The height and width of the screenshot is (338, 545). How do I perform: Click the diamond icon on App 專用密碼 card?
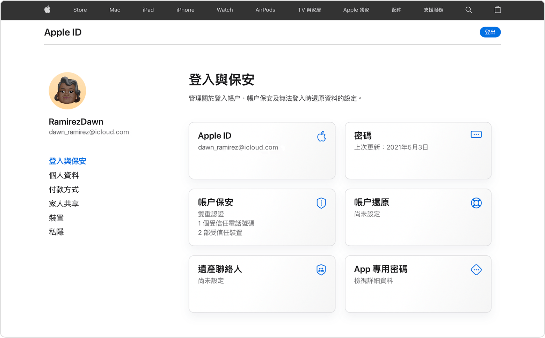coord(476,270)
